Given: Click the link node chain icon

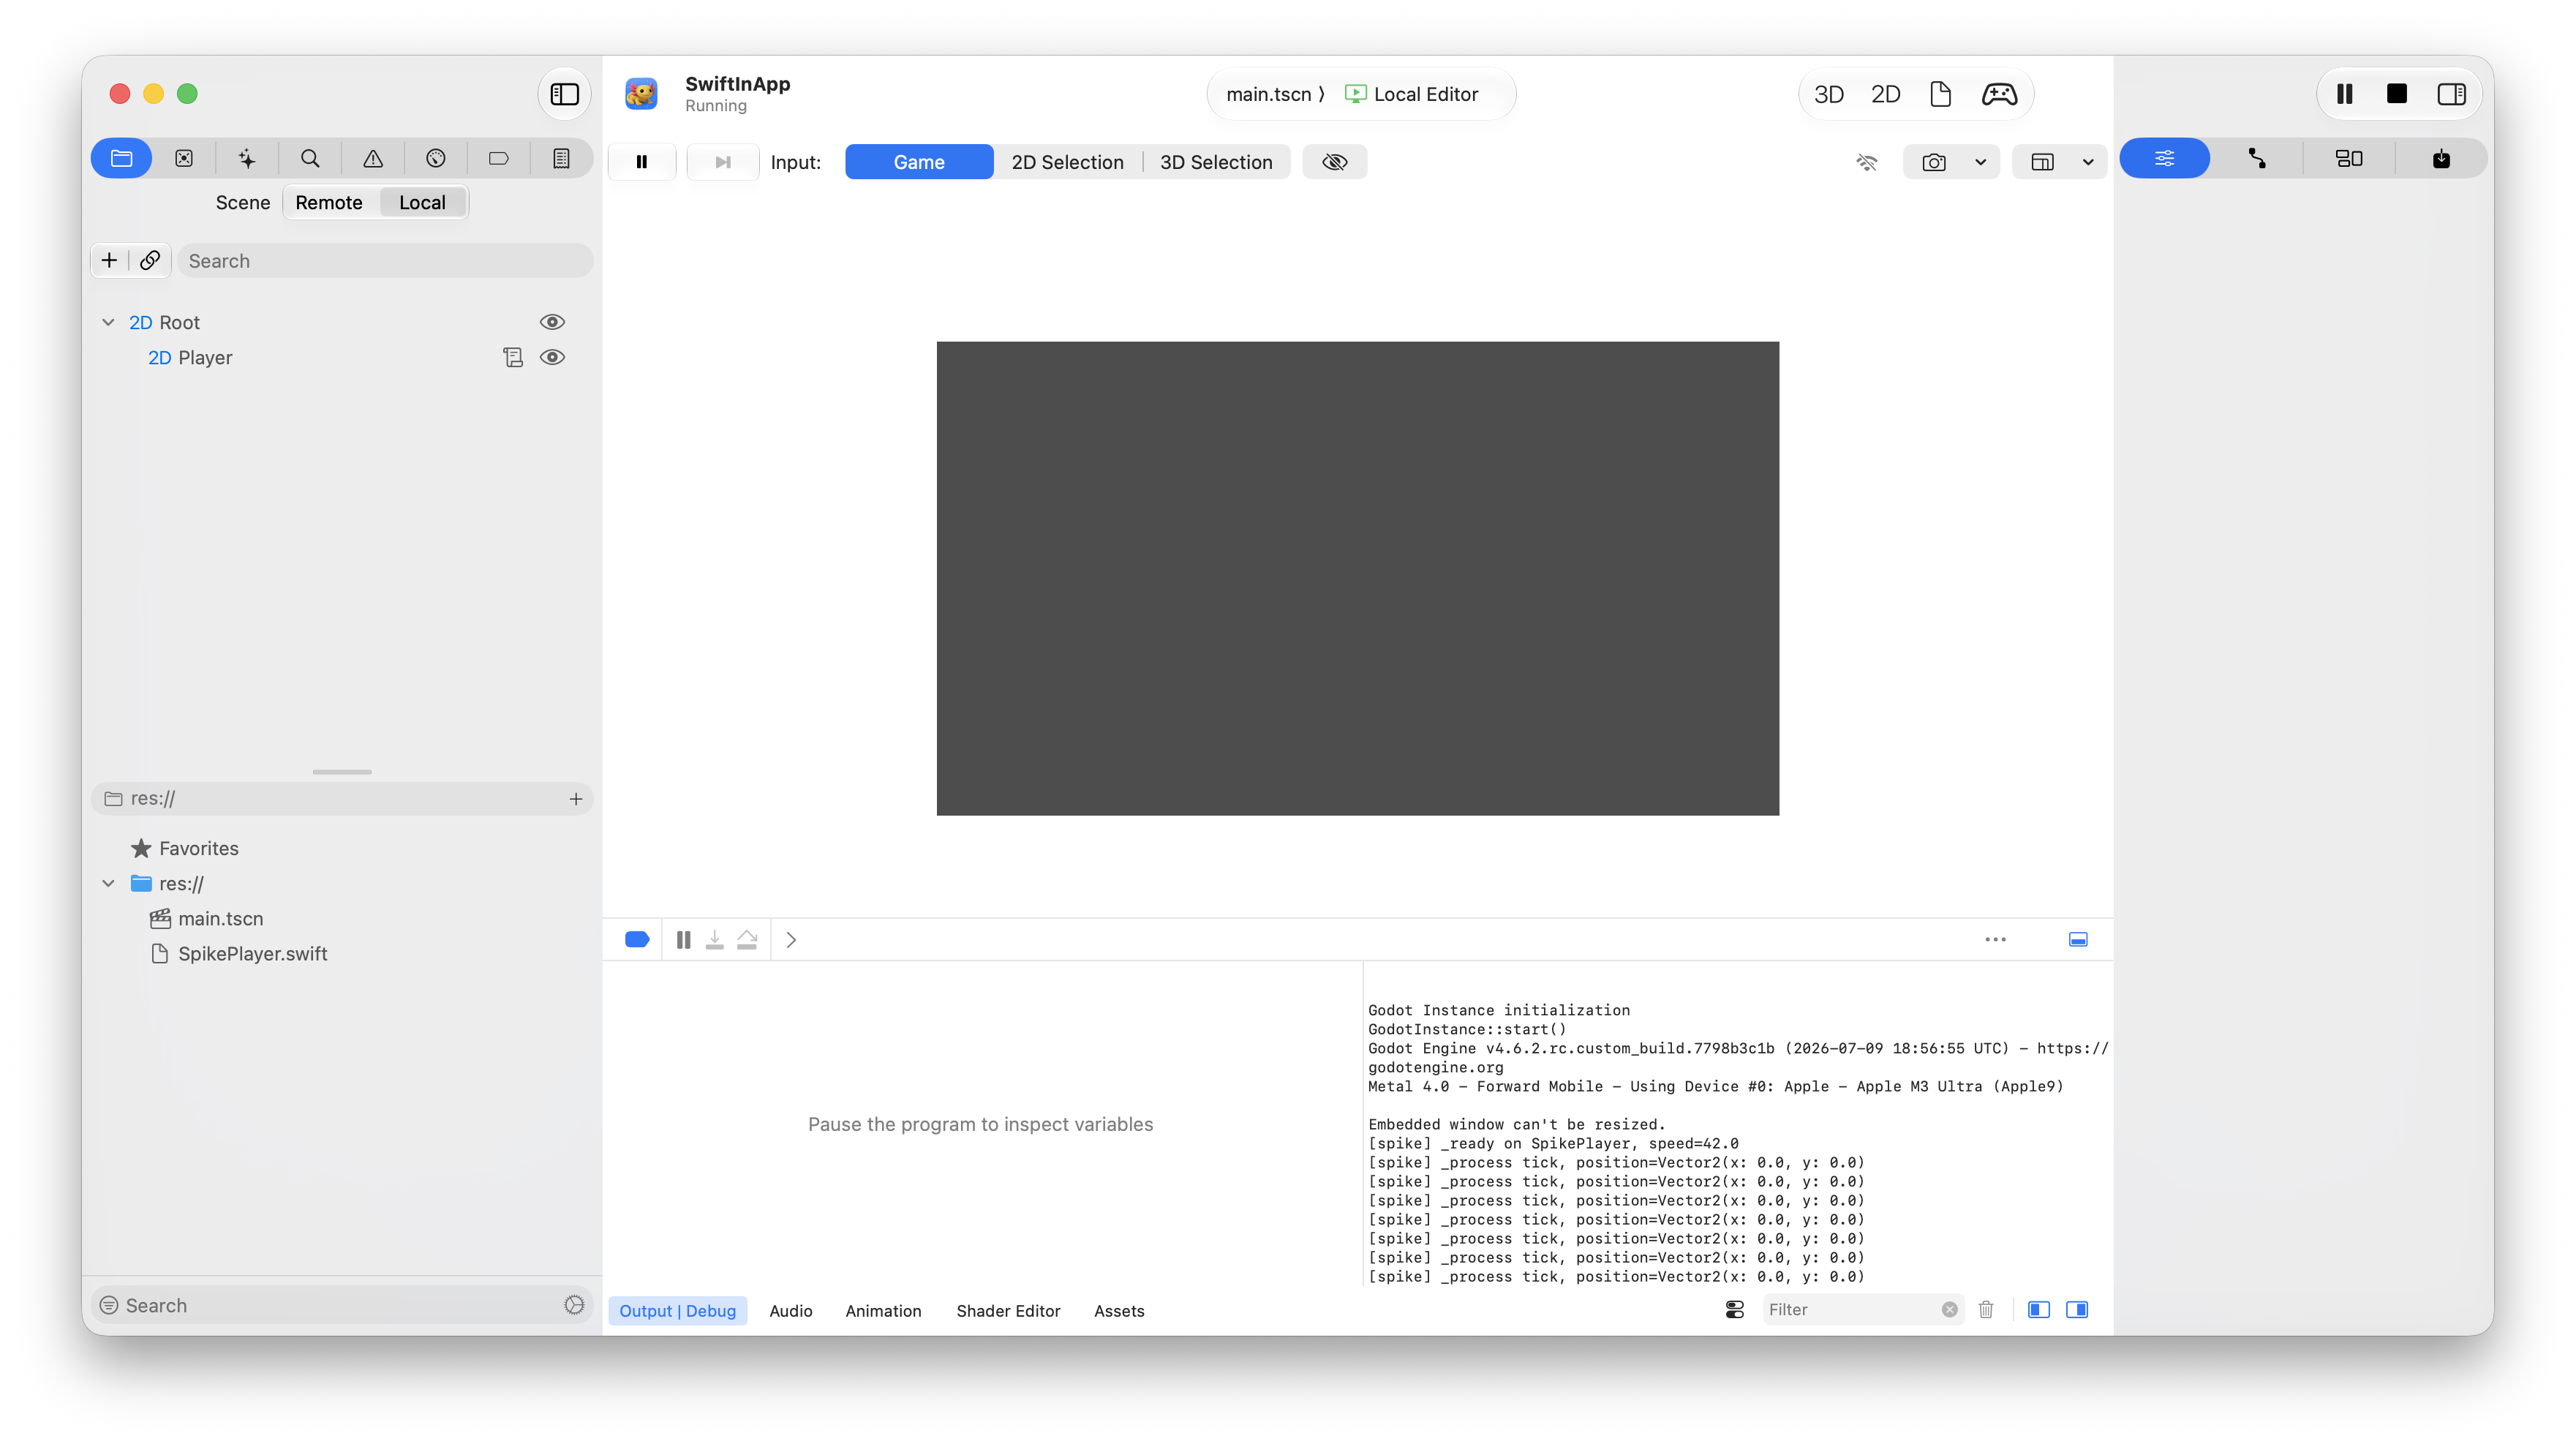Looking at the screenshot, I should pos(150,260).
